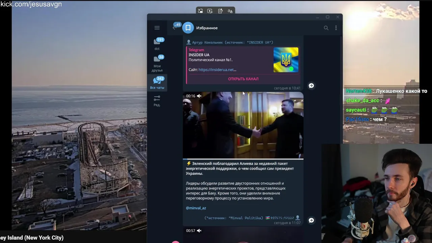Click the Telegram label in link preview
This screenshot has width=432, height=243.
[196, 50]
